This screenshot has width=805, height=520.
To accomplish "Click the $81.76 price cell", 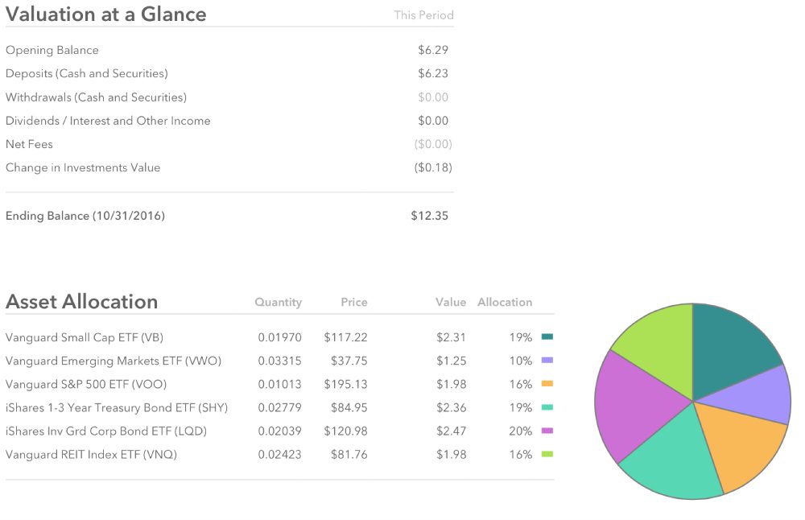I will (x=349, y=455).
